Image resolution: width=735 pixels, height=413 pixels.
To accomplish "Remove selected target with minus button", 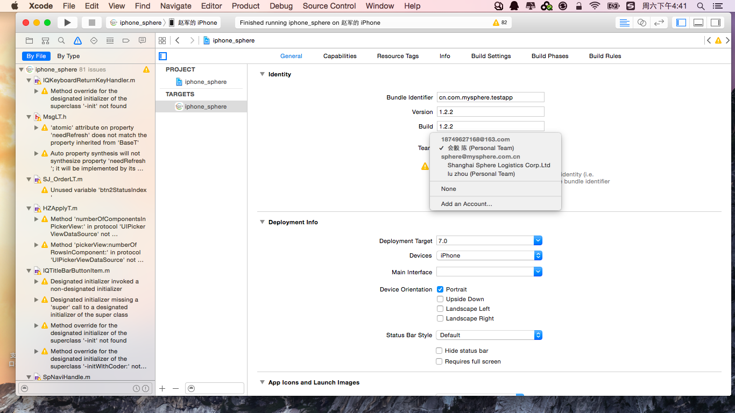I will tap(175, 388).
